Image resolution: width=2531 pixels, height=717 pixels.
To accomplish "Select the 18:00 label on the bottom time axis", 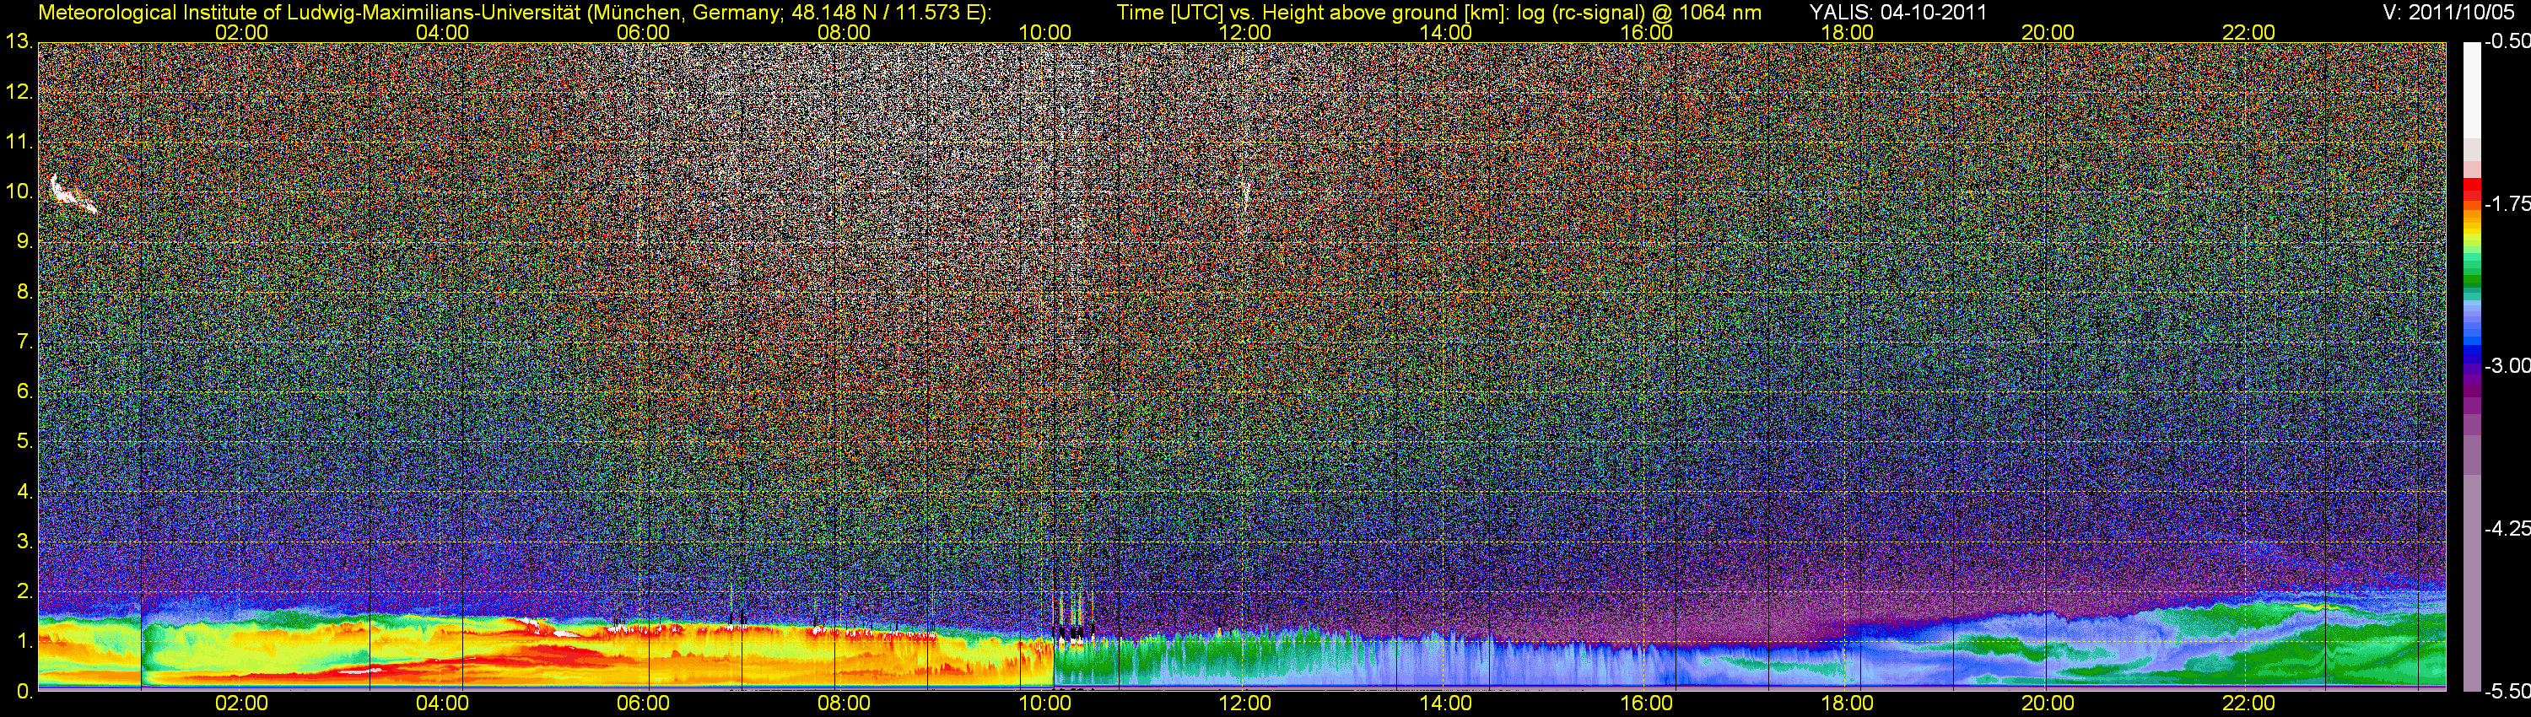I will [1847, 704].
